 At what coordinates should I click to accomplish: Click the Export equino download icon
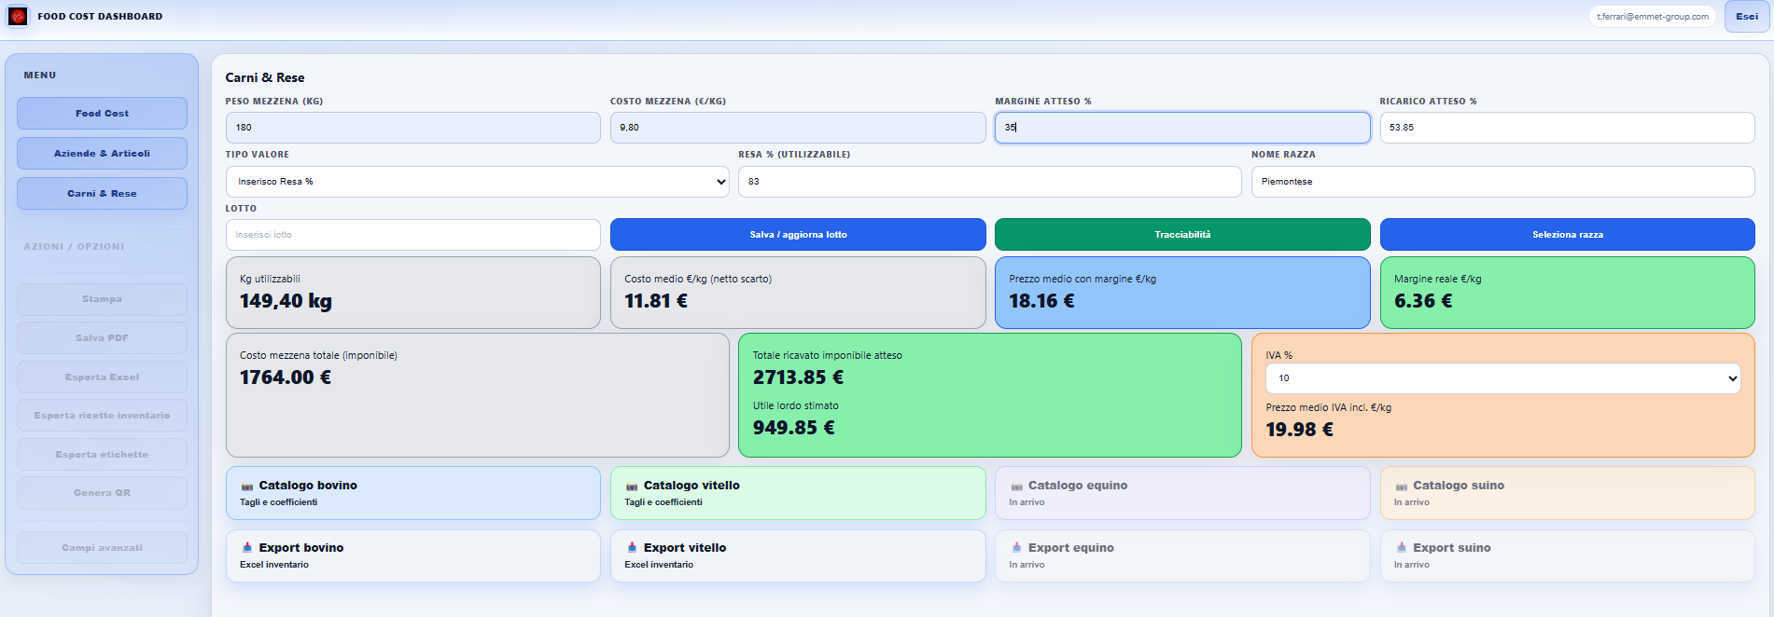(x=1016, y=548)
